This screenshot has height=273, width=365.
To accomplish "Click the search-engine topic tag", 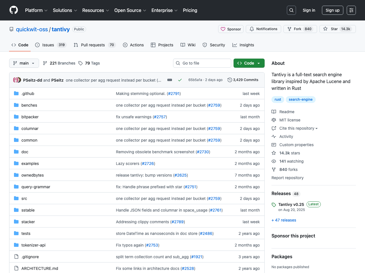I will click(x=301, y=100).
